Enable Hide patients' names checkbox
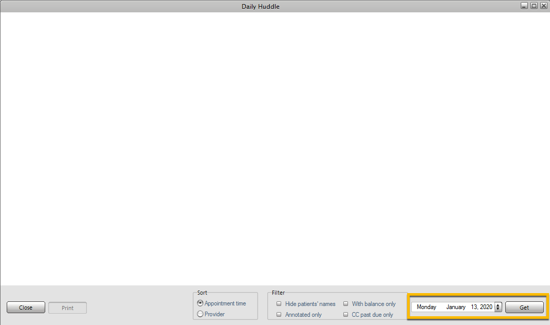Screen dimensions: 550x325 279,304
